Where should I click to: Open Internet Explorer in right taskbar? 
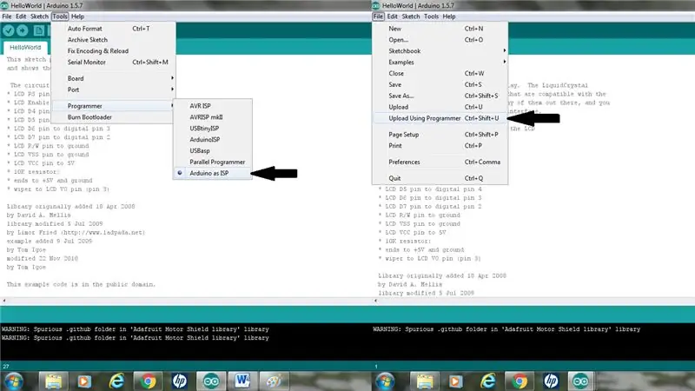click(x=488, y=381)
